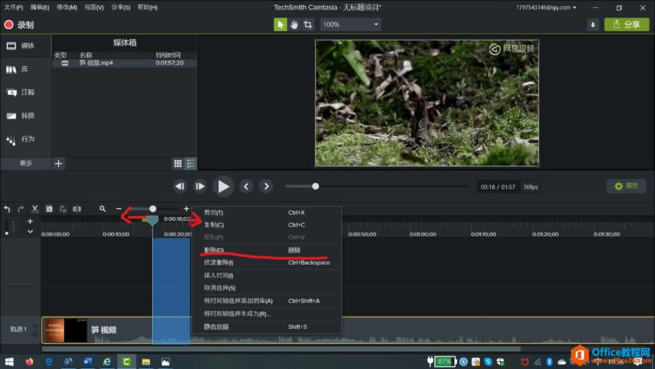
Task: Jump to next clip with right chevron
Action: 266,187
